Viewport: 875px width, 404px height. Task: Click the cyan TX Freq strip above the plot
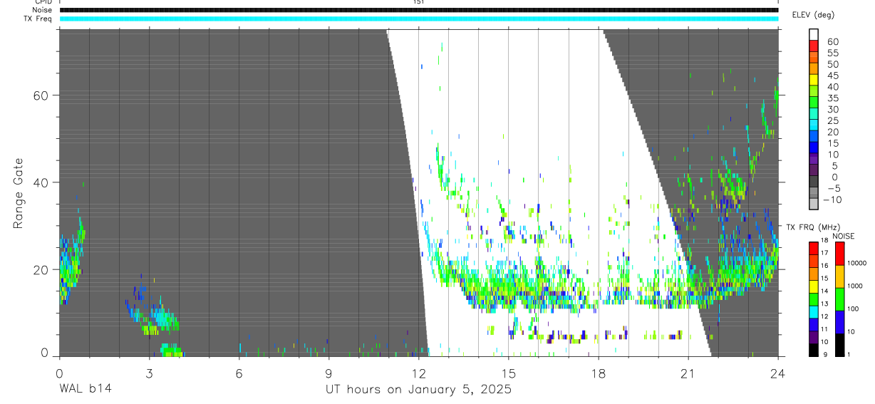pyautogui.click(x=418, y=19)
